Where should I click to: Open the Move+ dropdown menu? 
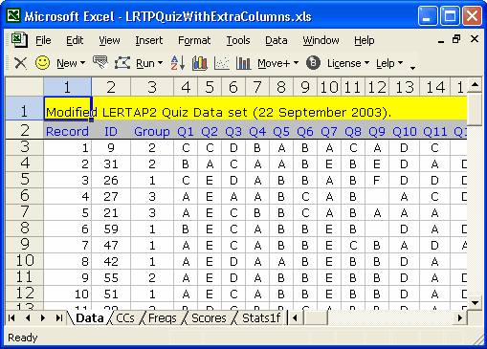[278, 63]
